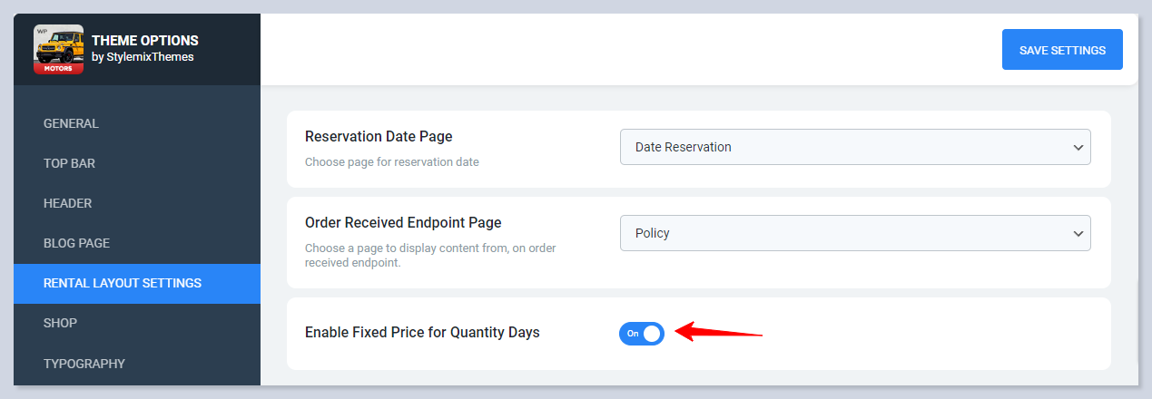Click the 'Choose page for reservation date' description
The image size is (1152, 399).
coord(391,162)
